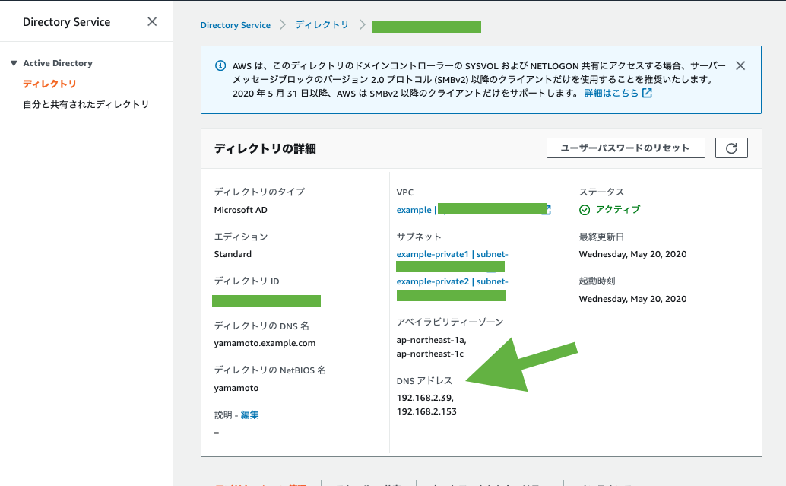Click the DNS address 192.168.2.39

pos(424,398)
